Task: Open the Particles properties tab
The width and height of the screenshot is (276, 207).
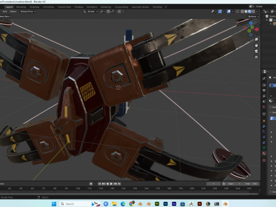Action: click(264, 132)
